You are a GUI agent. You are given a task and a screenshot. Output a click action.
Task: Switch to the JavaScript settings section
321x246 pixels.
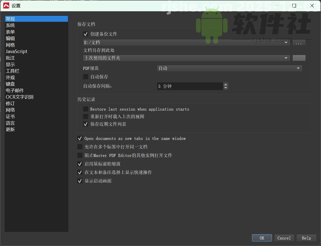point(16,51)
